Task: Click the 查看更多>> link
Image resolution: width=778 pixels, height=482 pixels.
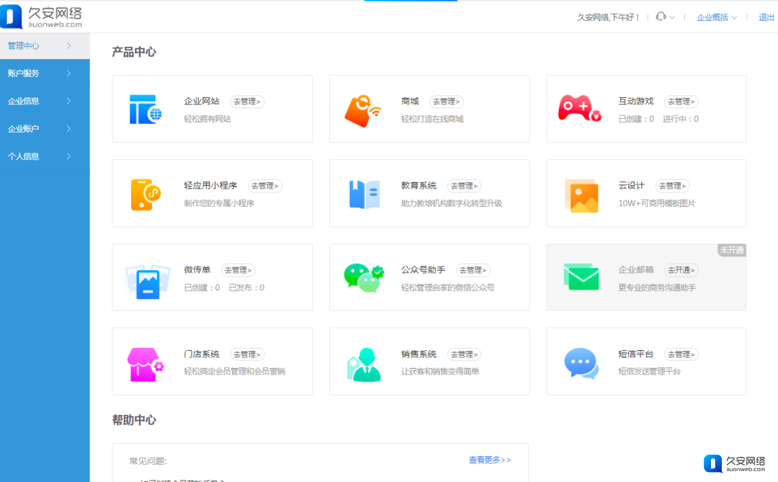Action: (x=490, y=460)
